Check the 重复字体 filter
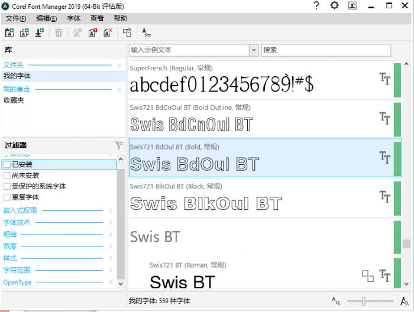Viewport: 414px width, 312px height. pos(7,197)
